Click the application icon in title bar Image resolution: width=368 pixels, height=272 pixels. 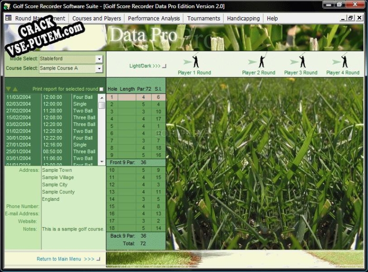click(7, 6)
